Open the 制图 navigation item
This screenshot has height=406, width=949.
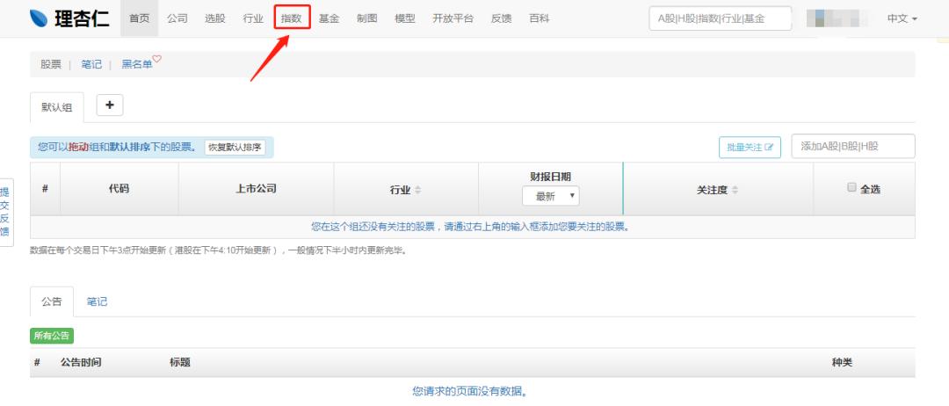[x=366, y=18]
